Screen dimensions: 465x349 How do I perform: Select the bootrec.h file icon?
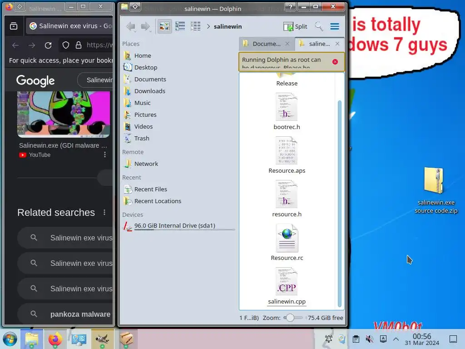point(287,107)
